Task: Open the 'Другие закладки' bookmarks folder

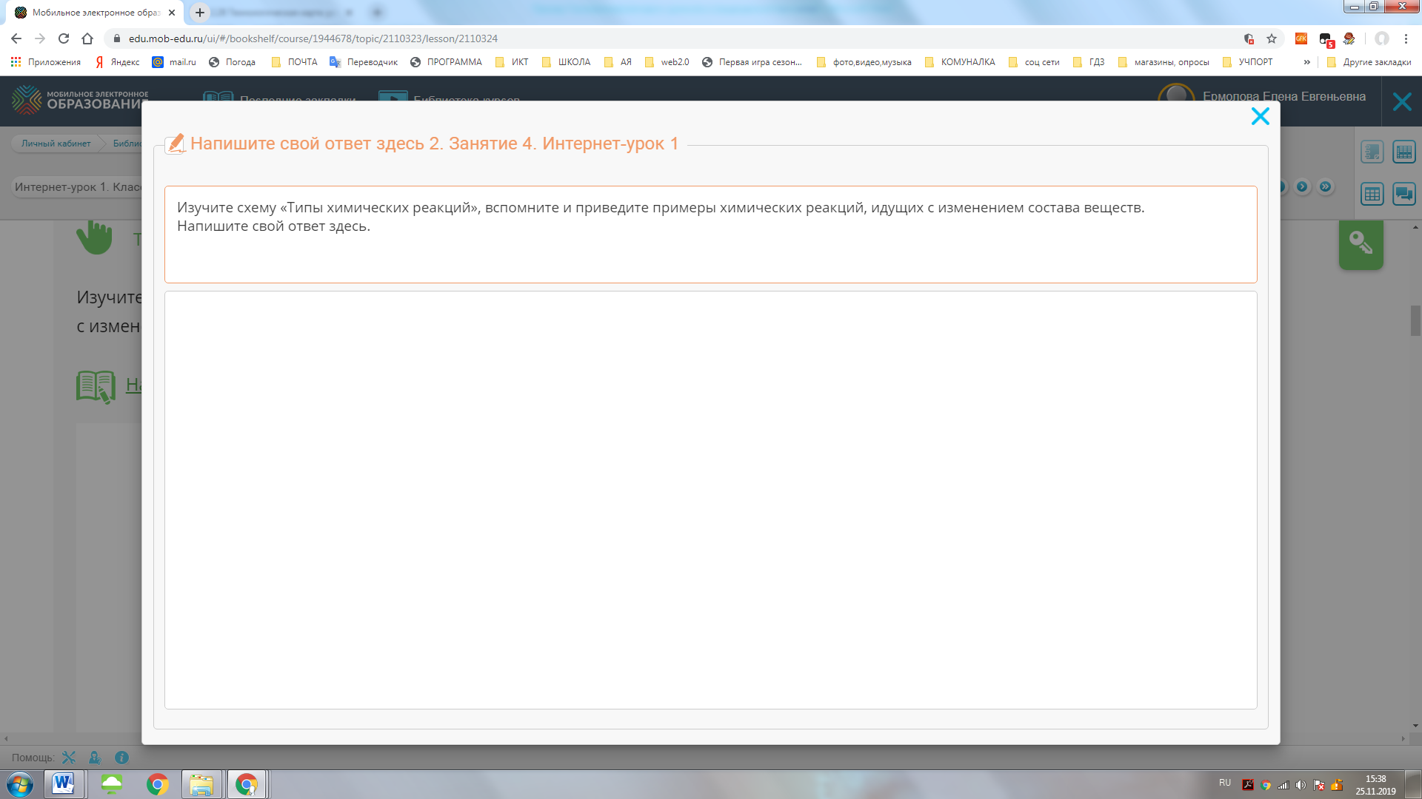Action: point(1369,62)
